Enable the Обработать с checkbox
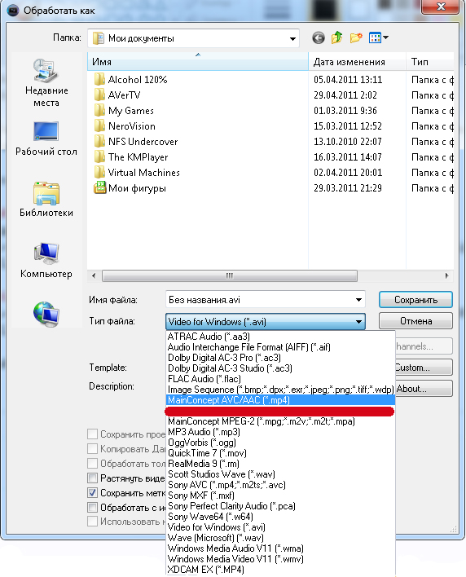The width and height of the screenshot is (466, 577). (92, 507)
